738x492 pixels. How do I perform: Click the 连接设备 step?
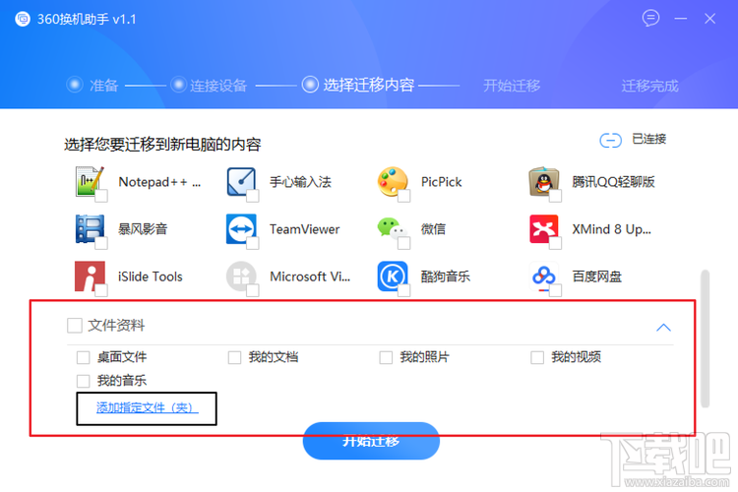(209, 86)
